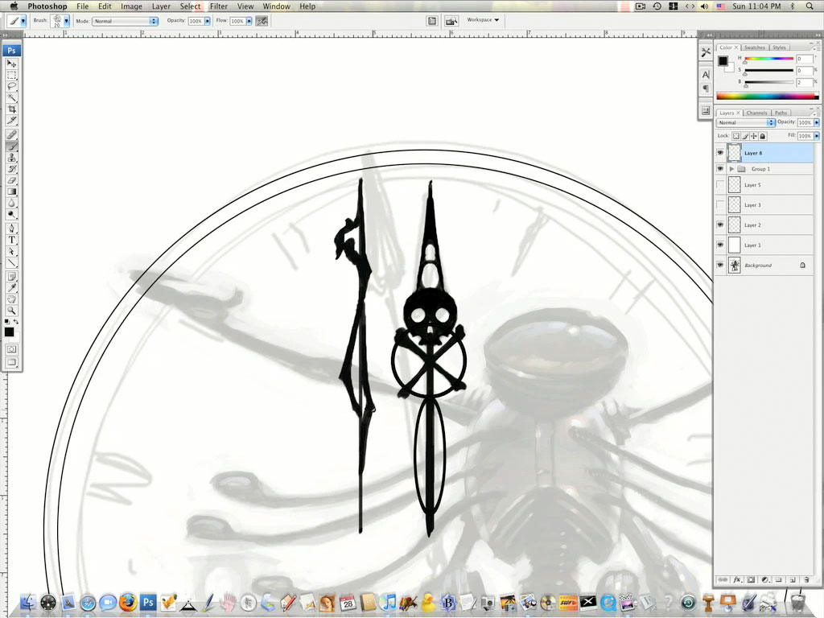Select the Lasso tool
The height and width of the screenshot is (618, 824).
pyautogui.click(x=12, y=86)
